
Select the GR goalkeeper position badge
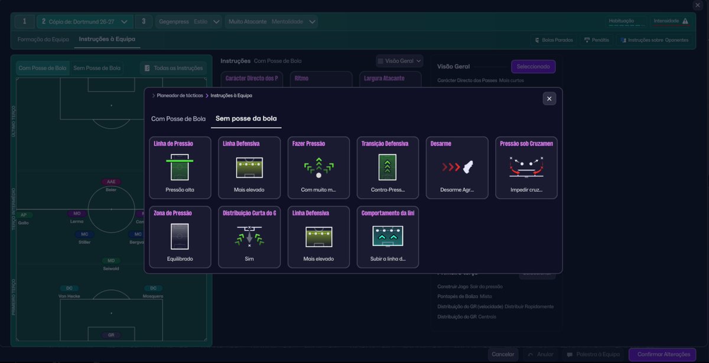pos(111,335)
